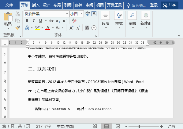Click the Share button
Viewport: 183px width, 129px height.
(x=170, y=5)
